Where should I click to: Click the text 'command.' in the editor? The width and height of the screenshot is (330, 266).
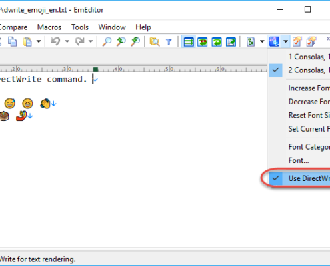point(67,79)
